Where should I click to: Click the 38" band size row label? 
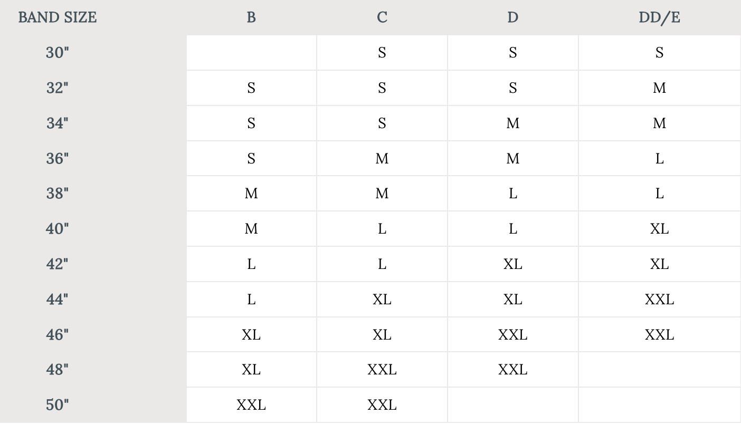[x=58, y=194]
